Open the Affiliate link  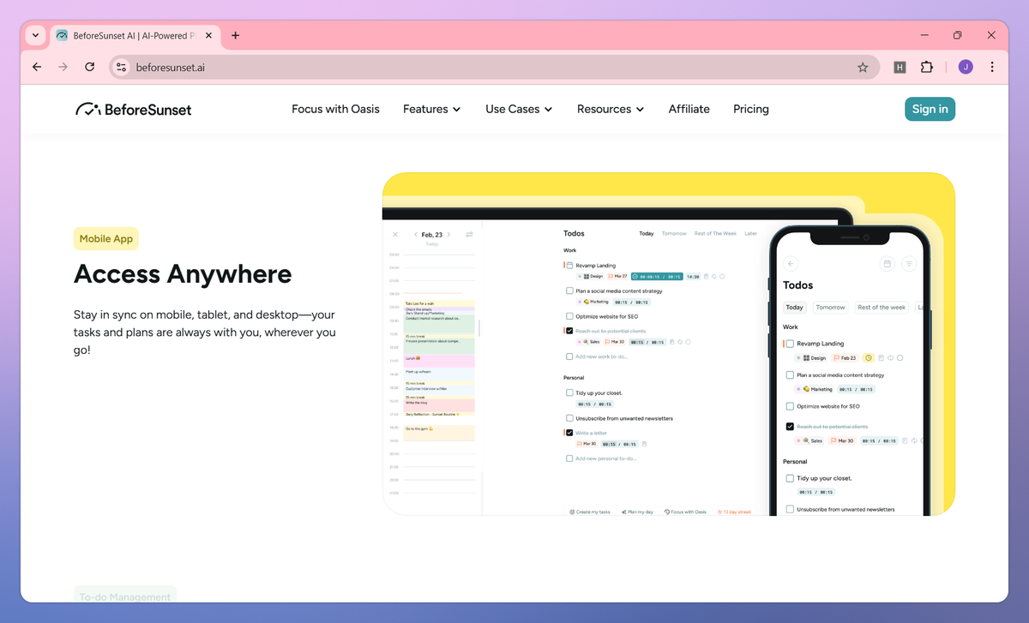point(689,109)
